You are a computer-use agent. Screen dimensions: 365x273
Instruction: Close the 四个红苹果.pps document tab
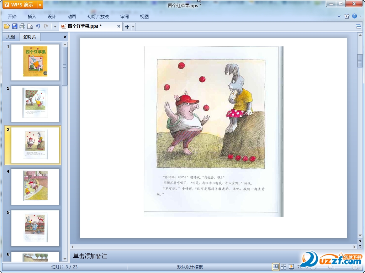[x=119, y=26]
